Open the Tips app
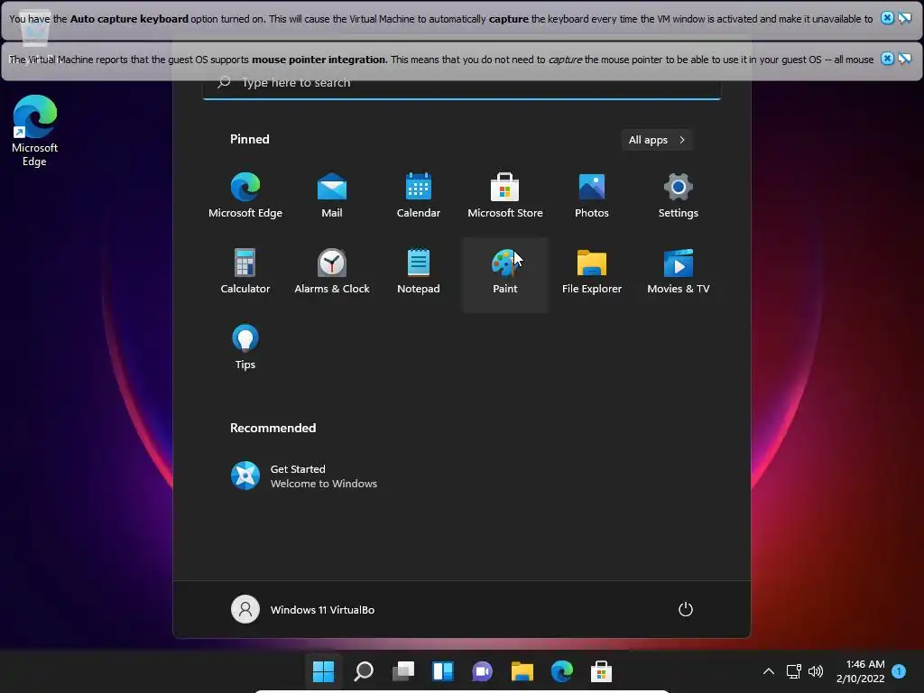Image resolution: width=924 pixels, height=693 pixels. pyautogui.click(x=245, y=347)
